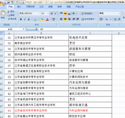Click the Increase Font Size icon
This screenshot has width=125, height=118.
[x=52, y=13]
